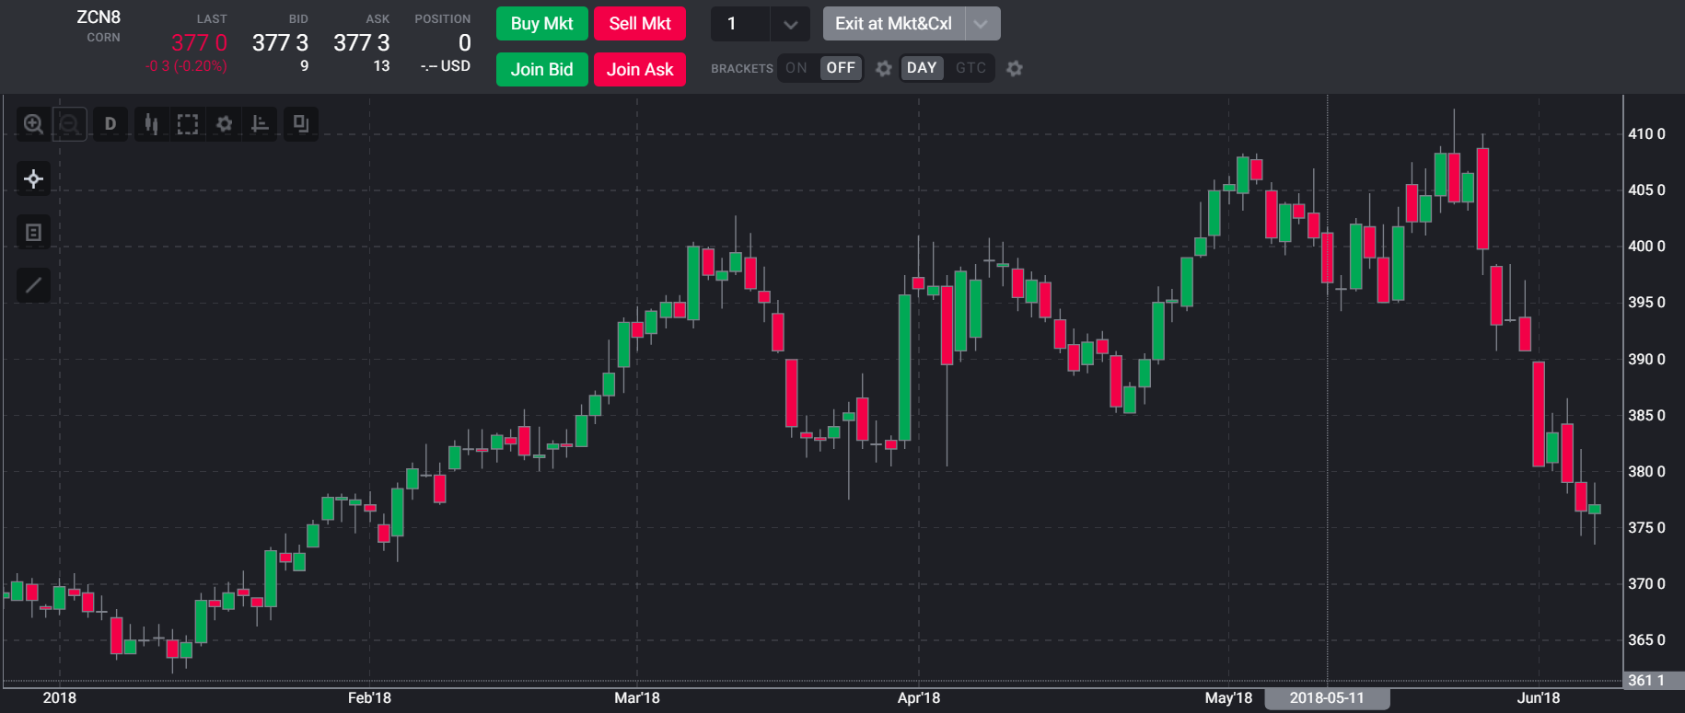Click the -.-- USD position P&L
This screenshot has width=1685, height=713.
[446, 66]
